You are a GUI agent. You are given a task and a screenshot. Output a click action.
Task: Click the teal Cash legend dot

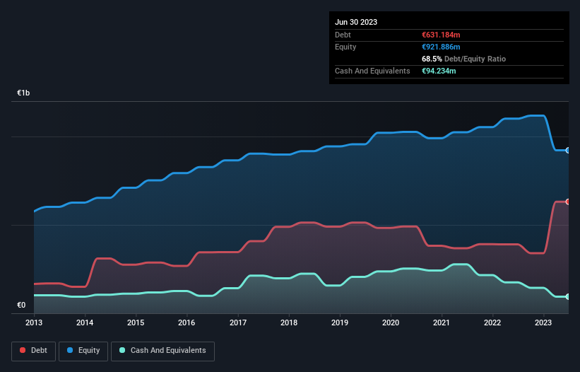point(122,350)
